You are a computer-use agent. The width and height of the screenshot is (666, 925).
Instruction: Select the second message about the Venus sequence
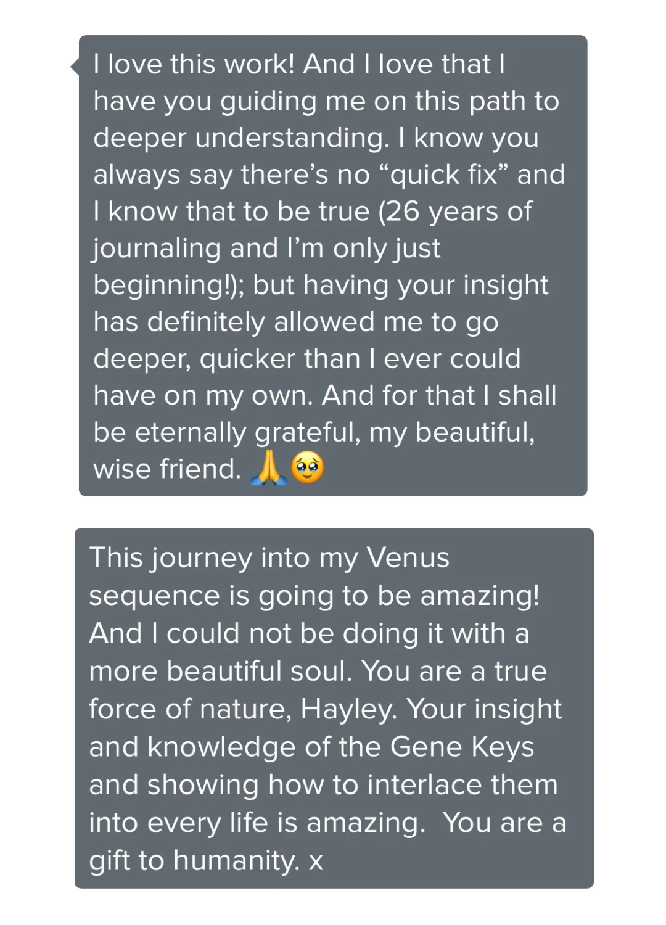pyautogui.click(x=334, y=708)
